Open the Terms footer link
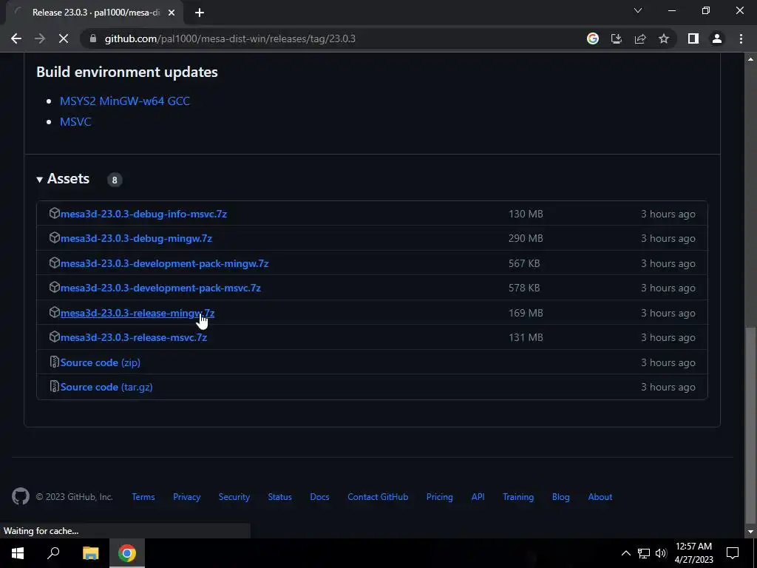This screenshot has height=568, width=757. pos(143,497)
